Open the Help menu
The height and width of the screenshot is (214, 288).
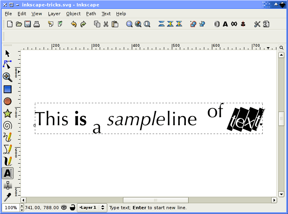121,14
